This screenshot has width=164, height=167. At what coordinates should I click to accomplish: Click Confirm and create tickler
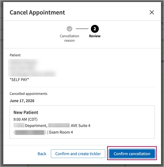click(x=78, y=154)
